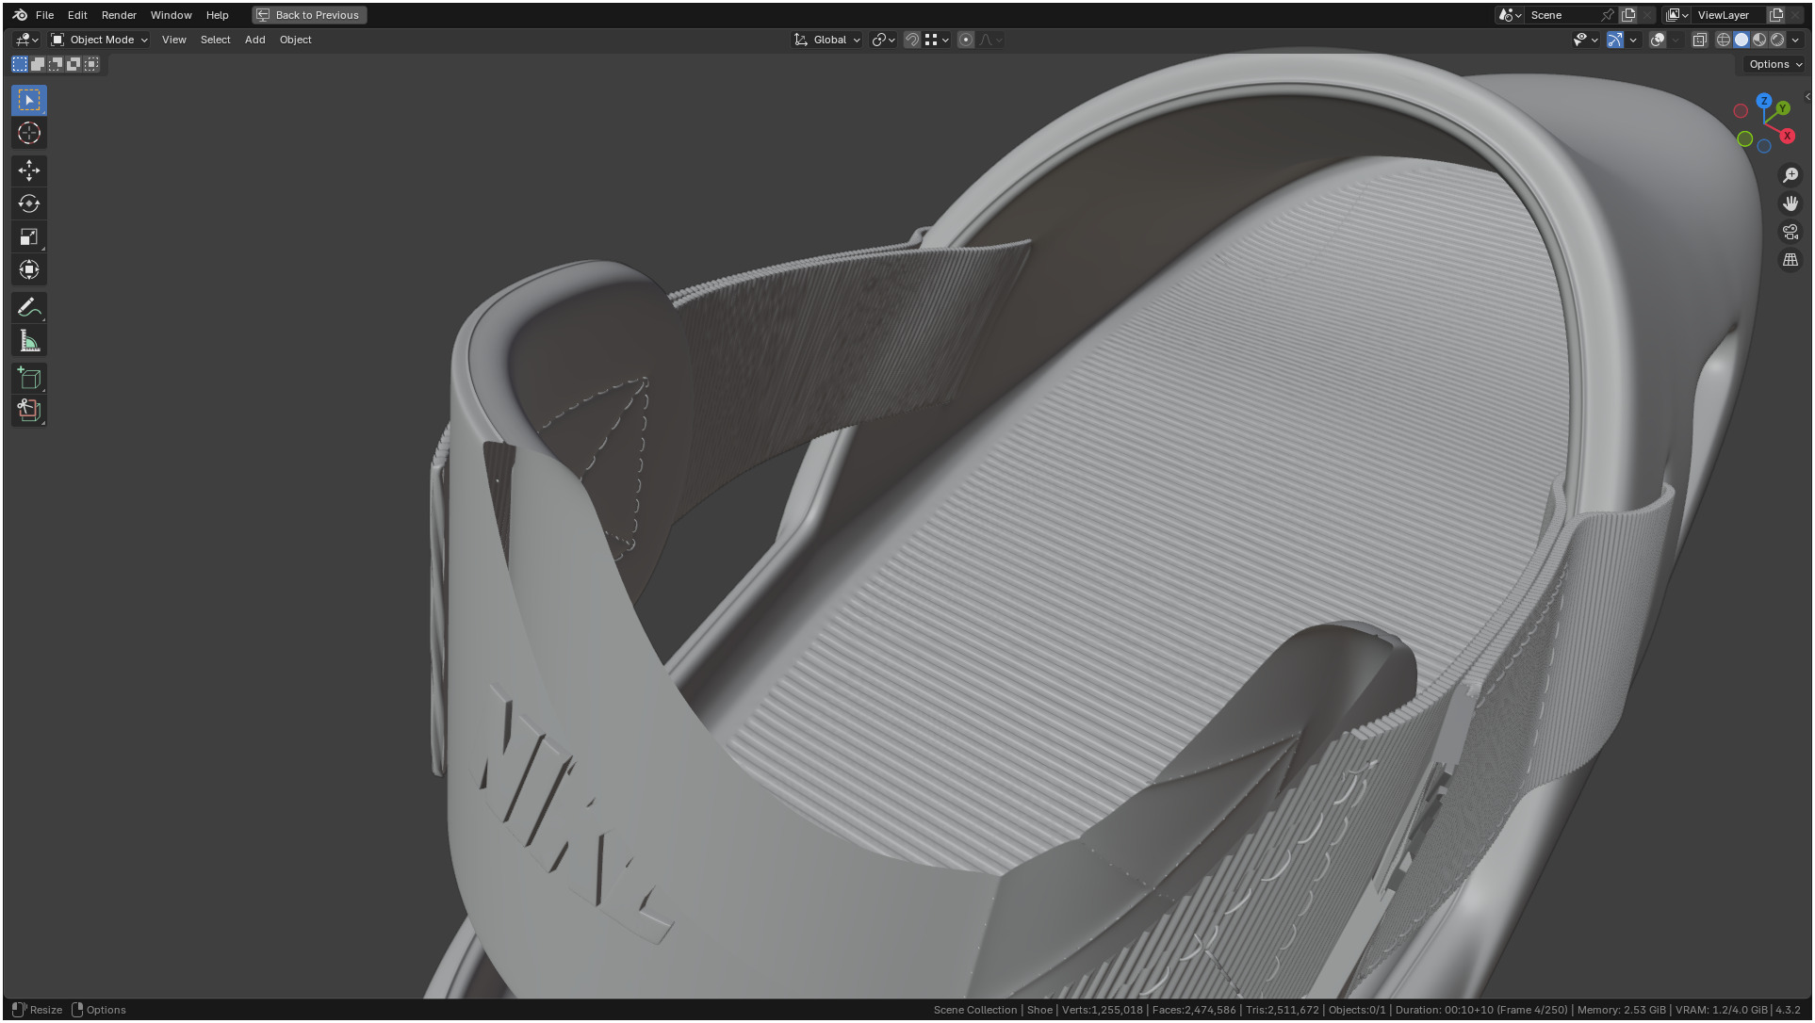Open the viewport Select menu
The image size is (1815, 1023).
(215, 40)
